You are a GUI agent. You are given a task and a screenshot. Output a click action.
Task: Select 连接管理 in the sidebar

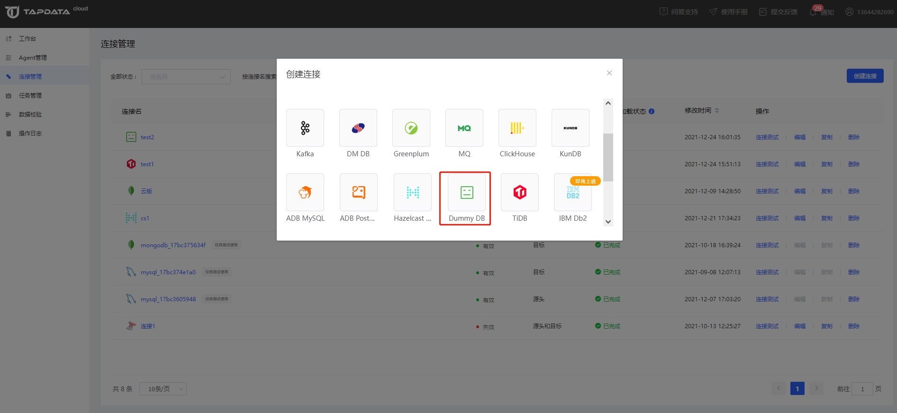[x=45, y=76]
